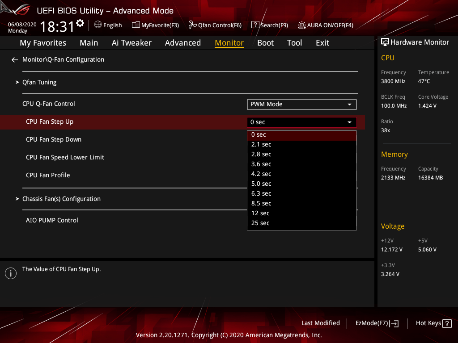
Task: Click the Last Modified button
Action: (x=320, y=323)
